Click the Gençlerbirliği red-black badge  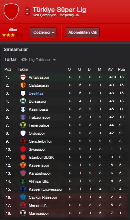point(23,141)
